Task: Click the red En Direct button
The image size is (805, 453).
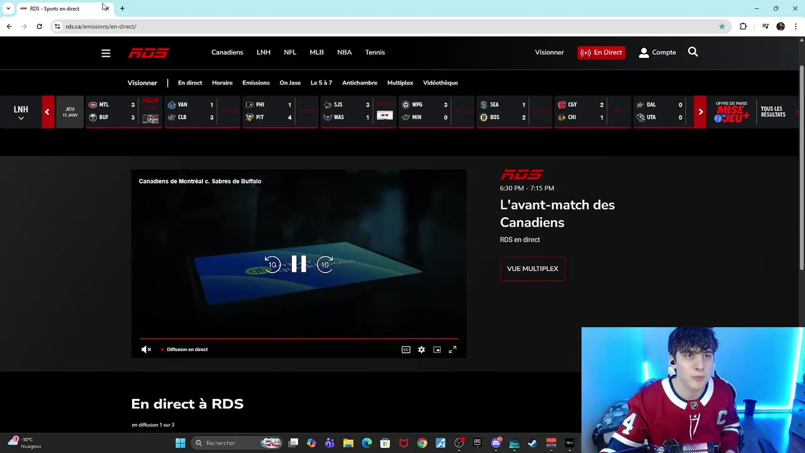Action: [601, 53]
